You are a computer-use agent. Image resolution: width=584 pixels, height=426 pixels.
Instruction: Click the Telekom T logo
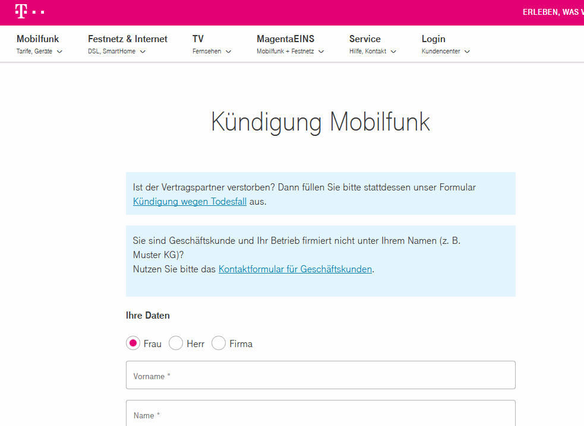[30, 11]
